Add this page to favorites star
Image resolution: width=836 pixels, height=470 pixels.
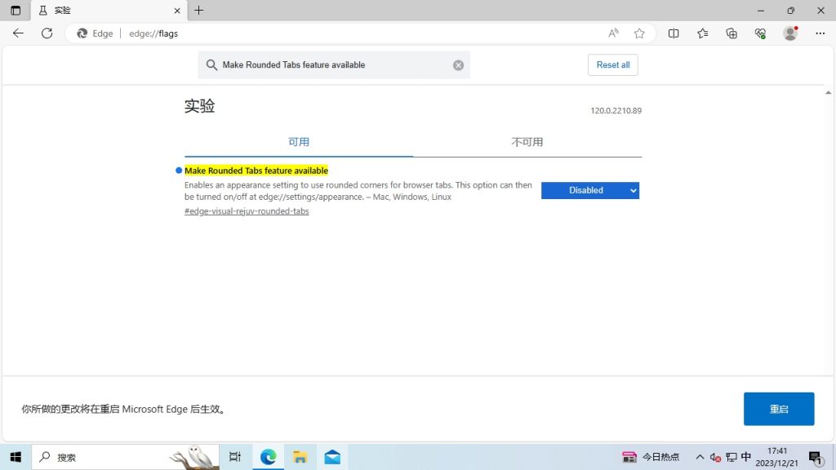click(639, 33)
